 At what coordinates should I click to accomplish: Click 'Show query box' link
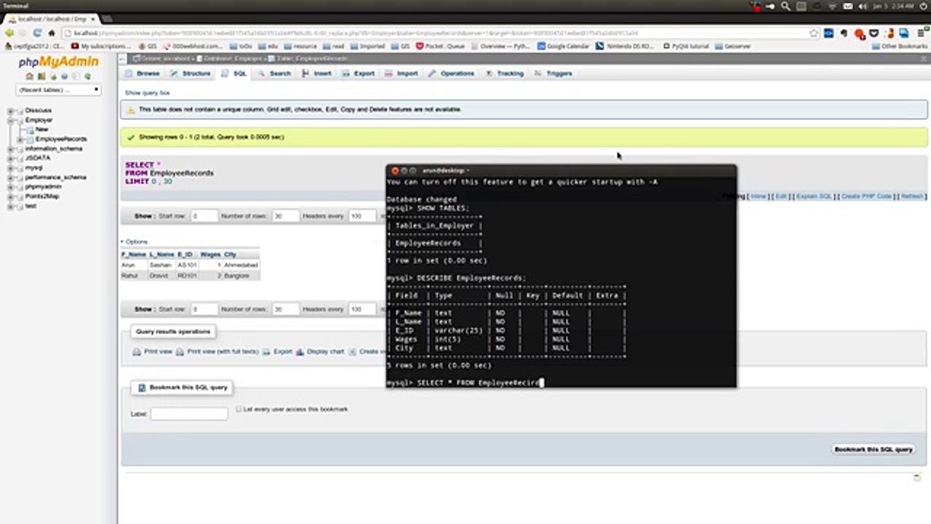(x=147, y=93)
